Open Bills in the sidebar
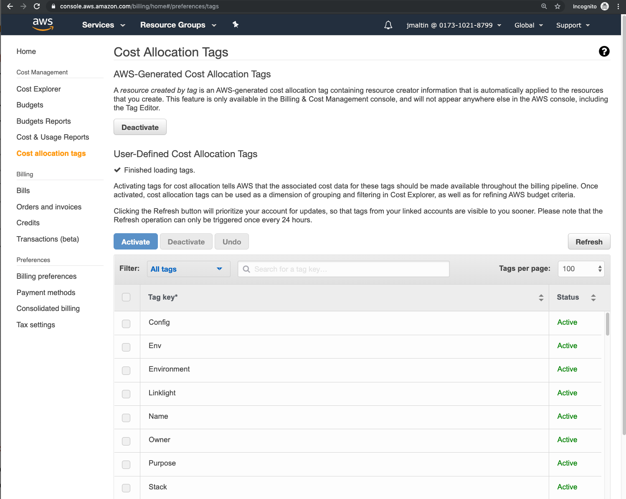The image size is (626, 499). (23, 191)
